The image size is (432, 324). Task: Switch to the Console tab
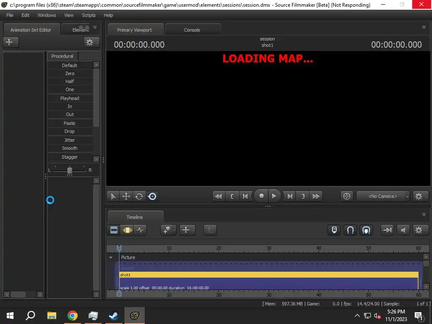[192, 30]
